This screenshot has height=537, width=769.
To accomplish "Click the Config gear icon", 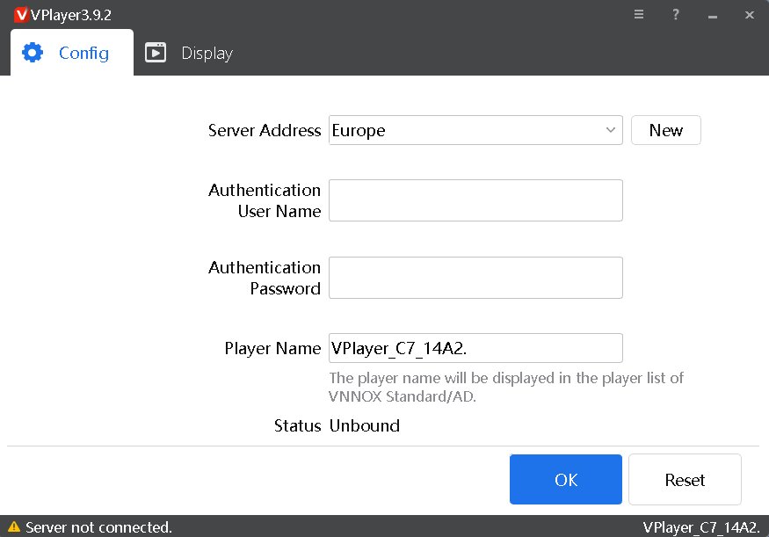I will click(33, 53).
